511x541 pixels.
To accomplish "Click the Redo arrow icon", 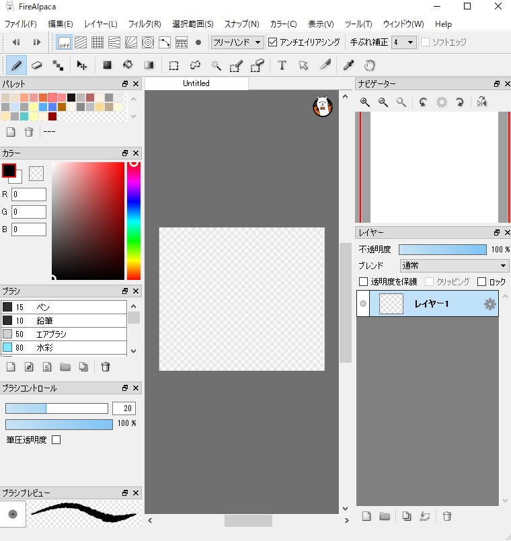I will click(36, 42).
